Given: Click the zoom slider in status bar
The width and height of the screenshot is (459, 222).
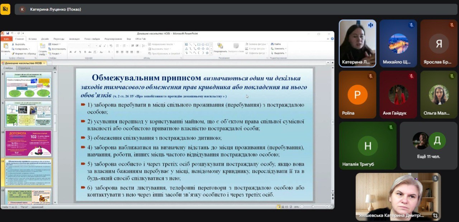Looking at the screenshot, I should coord(313,207).
